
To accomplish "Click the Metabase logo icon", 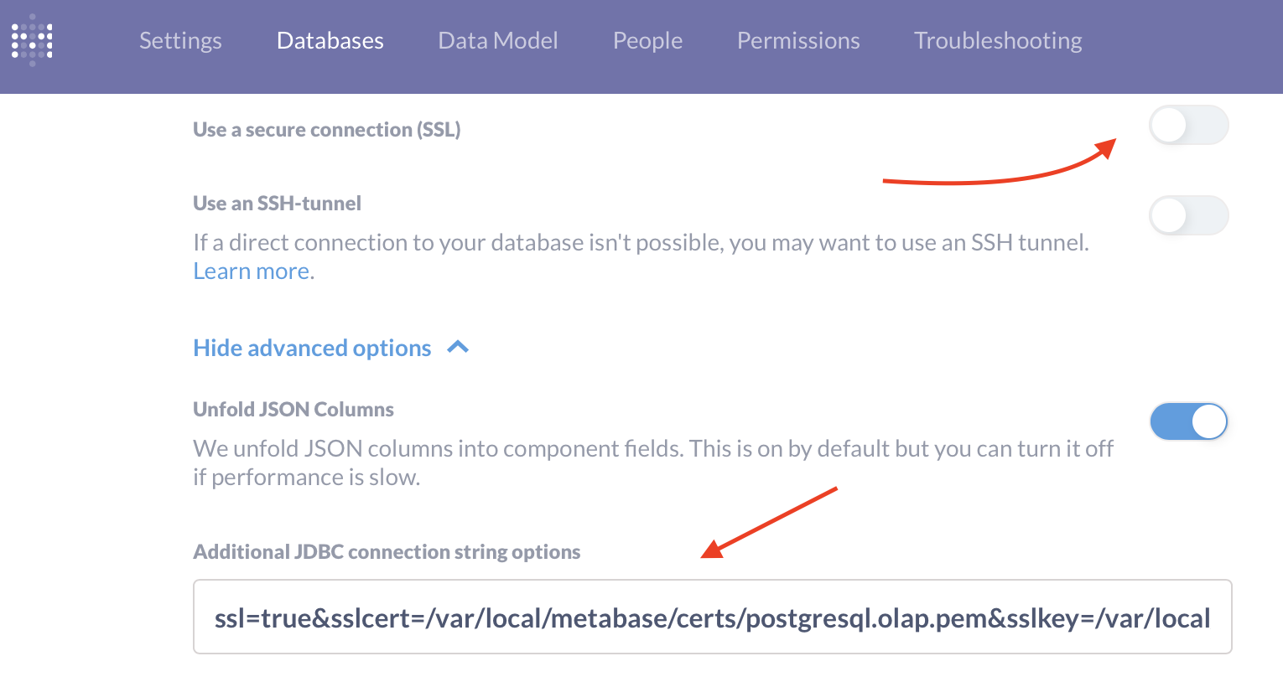I will pos(32,39).
